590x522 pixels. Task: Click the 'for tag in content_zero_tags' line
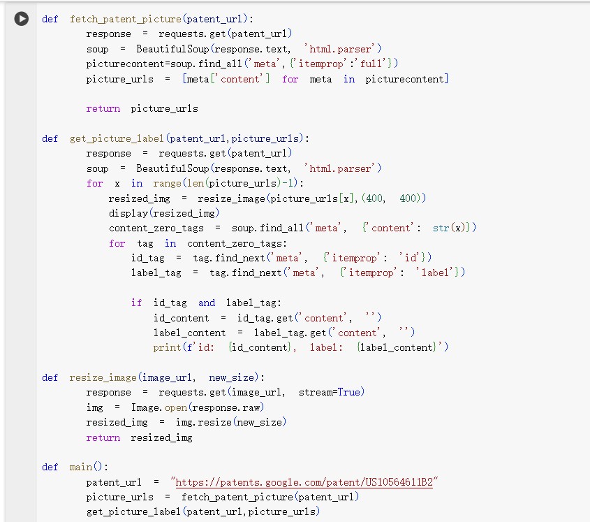click(198, 243)
